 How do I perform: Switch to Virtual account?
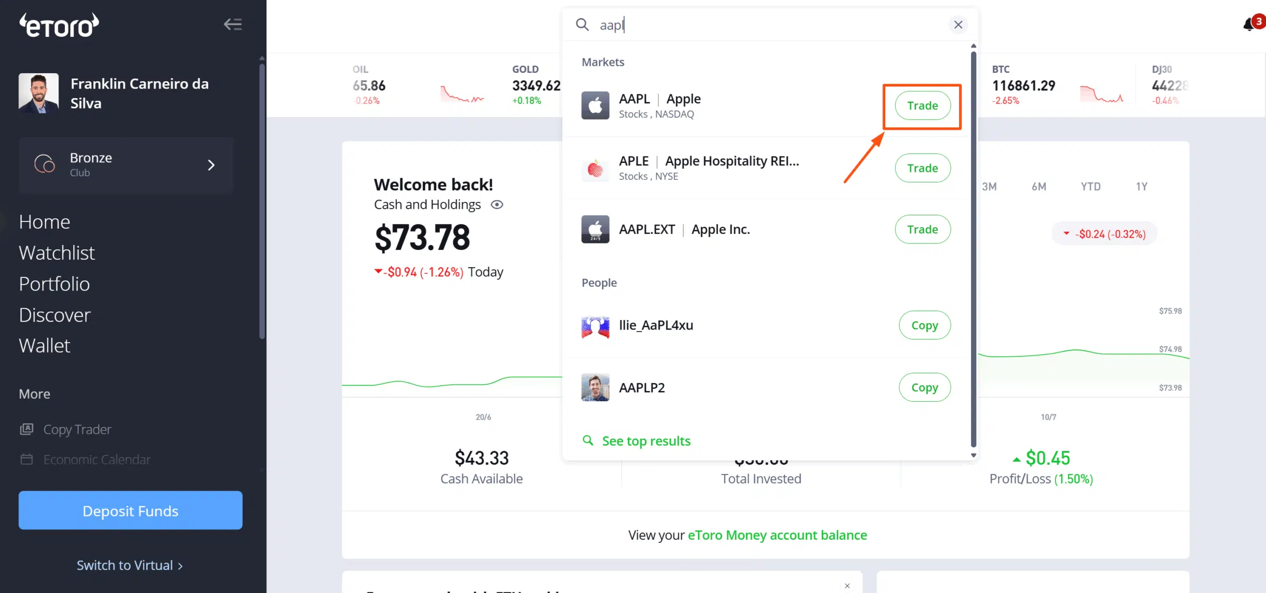130,565
